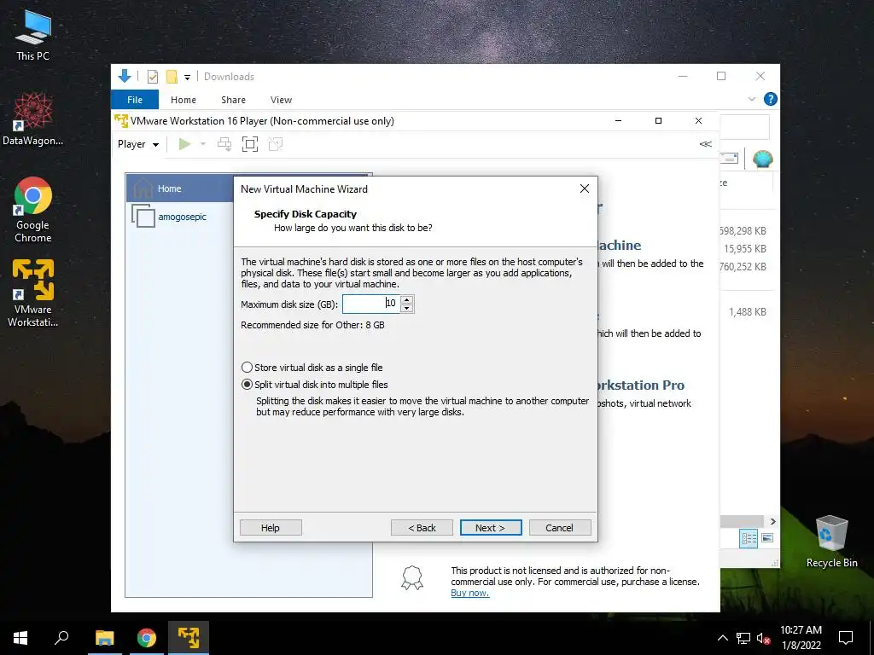The image size is (874, 655).
Task: Click the Maximum disk size input field
Action: coord(370,304)
